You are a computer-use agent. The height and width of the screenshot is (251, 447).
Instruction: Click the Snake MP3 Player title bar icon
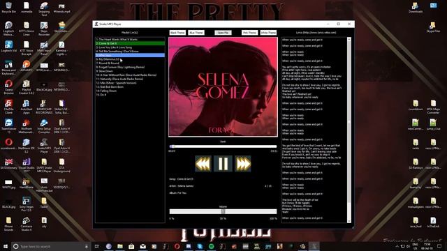pyautogui.click(x=96, y=24)
